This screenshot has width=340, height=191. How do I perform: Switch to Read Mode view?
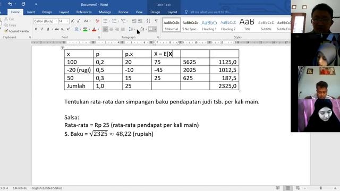coord(278,188)
